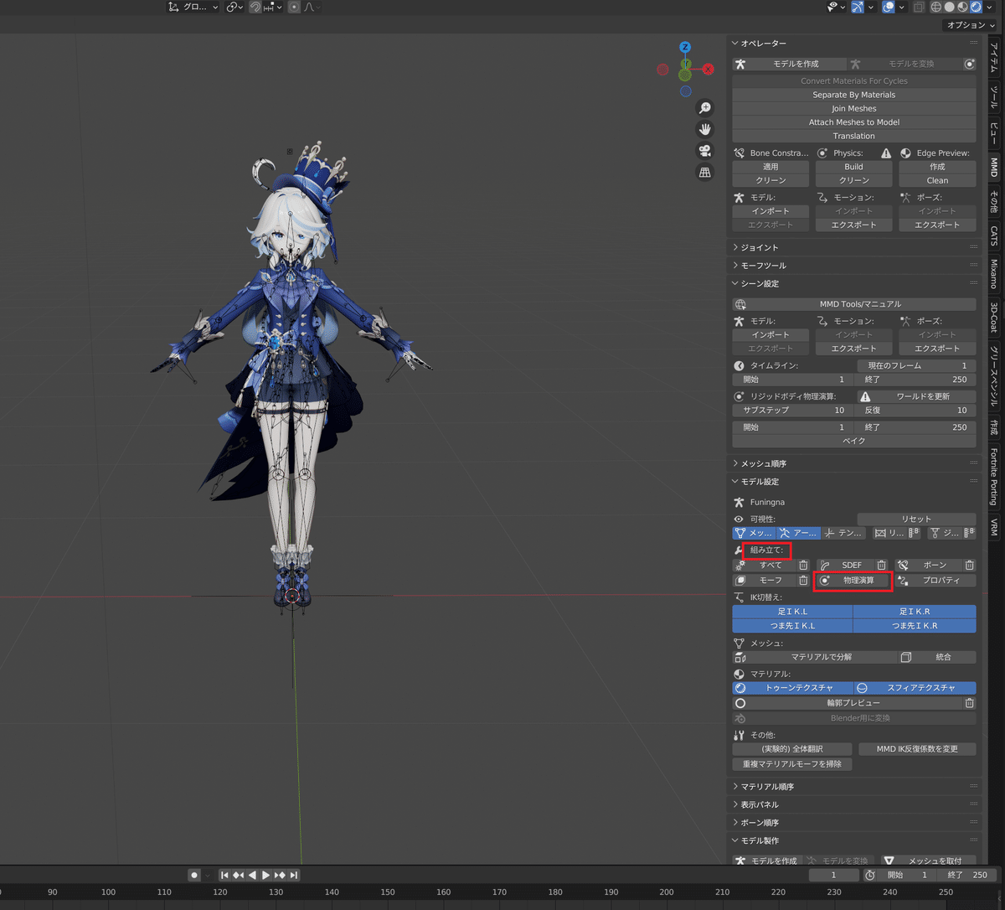Toggle メッ... mesh visibility button
This screenshot has height=910, width=1005.
click(x=752, y=533)
